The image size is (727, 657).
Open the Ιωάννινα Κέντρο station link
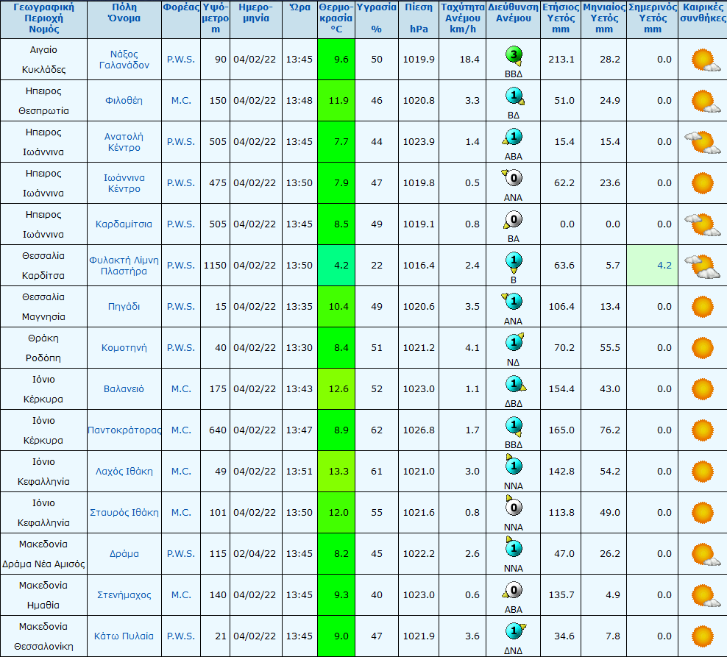tap(124, 183)
